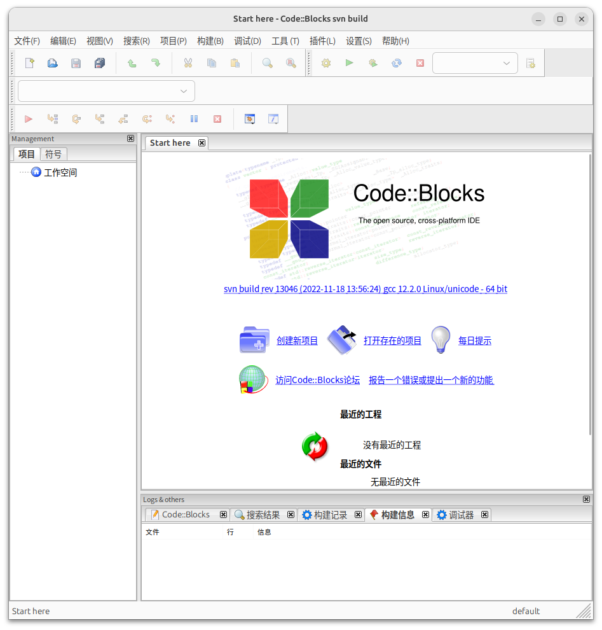Open the wide code completion combo box
602x630 pixels.
pyautogui.click(x=106, y=91)
